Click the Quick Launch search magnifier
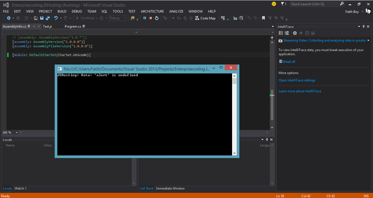 [342, 4]
